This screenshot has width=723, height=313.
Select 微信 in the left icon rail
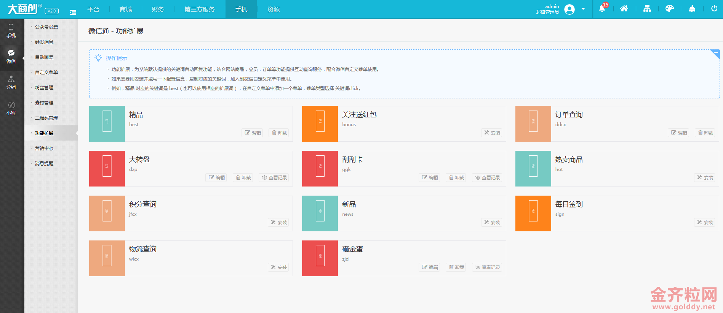pos(11,57)
